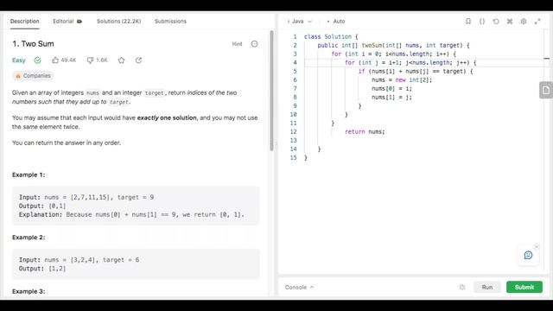Click 'Input: nums = [2,7,11,15], target = 9' line

(x=86, y=197)
